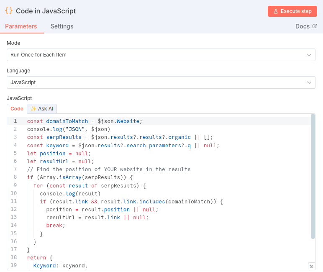Open the Docs link
This screenshot has height=272, width=323.
302,26
